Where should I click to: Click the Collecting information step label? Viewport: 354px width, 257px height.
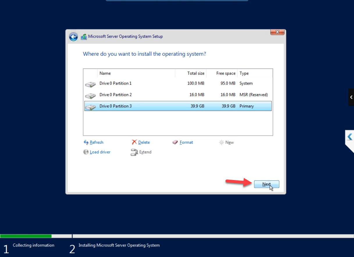[x=33, y=245]
